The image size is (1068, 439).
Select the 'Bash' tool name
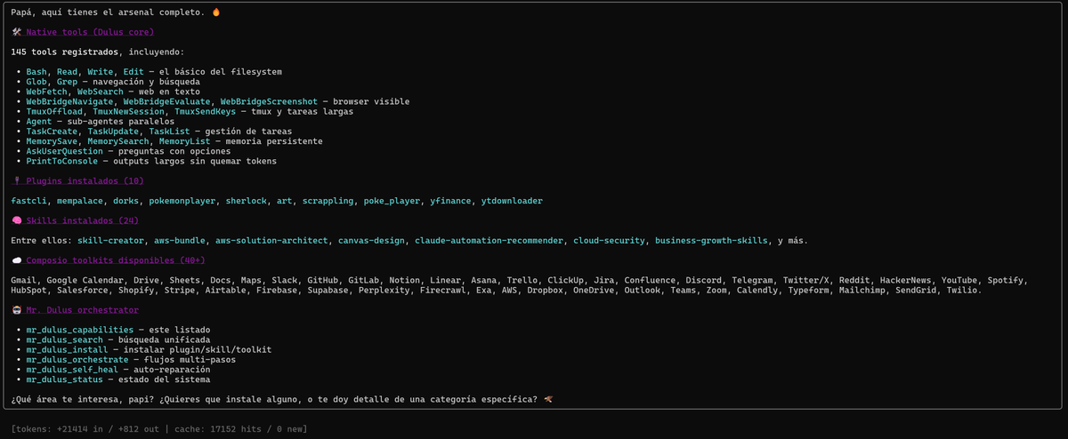(x=36, y=72)
